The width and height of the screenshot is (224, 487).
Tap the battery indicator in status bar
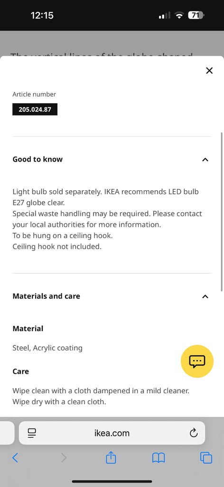tap(196, 15)
